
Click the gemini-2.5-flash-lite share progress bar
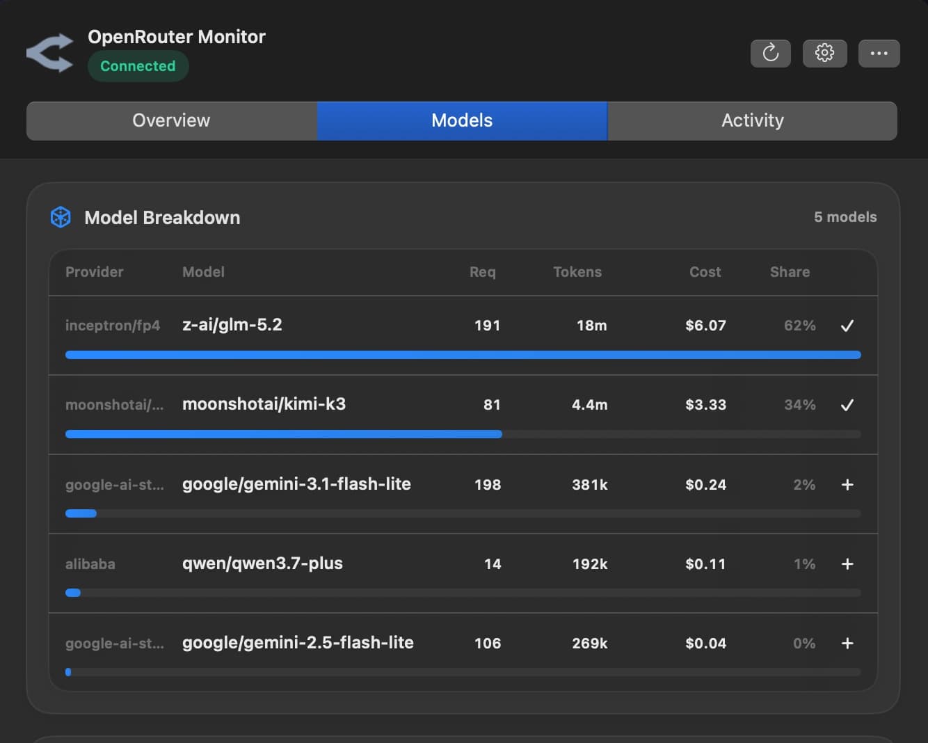463,672
